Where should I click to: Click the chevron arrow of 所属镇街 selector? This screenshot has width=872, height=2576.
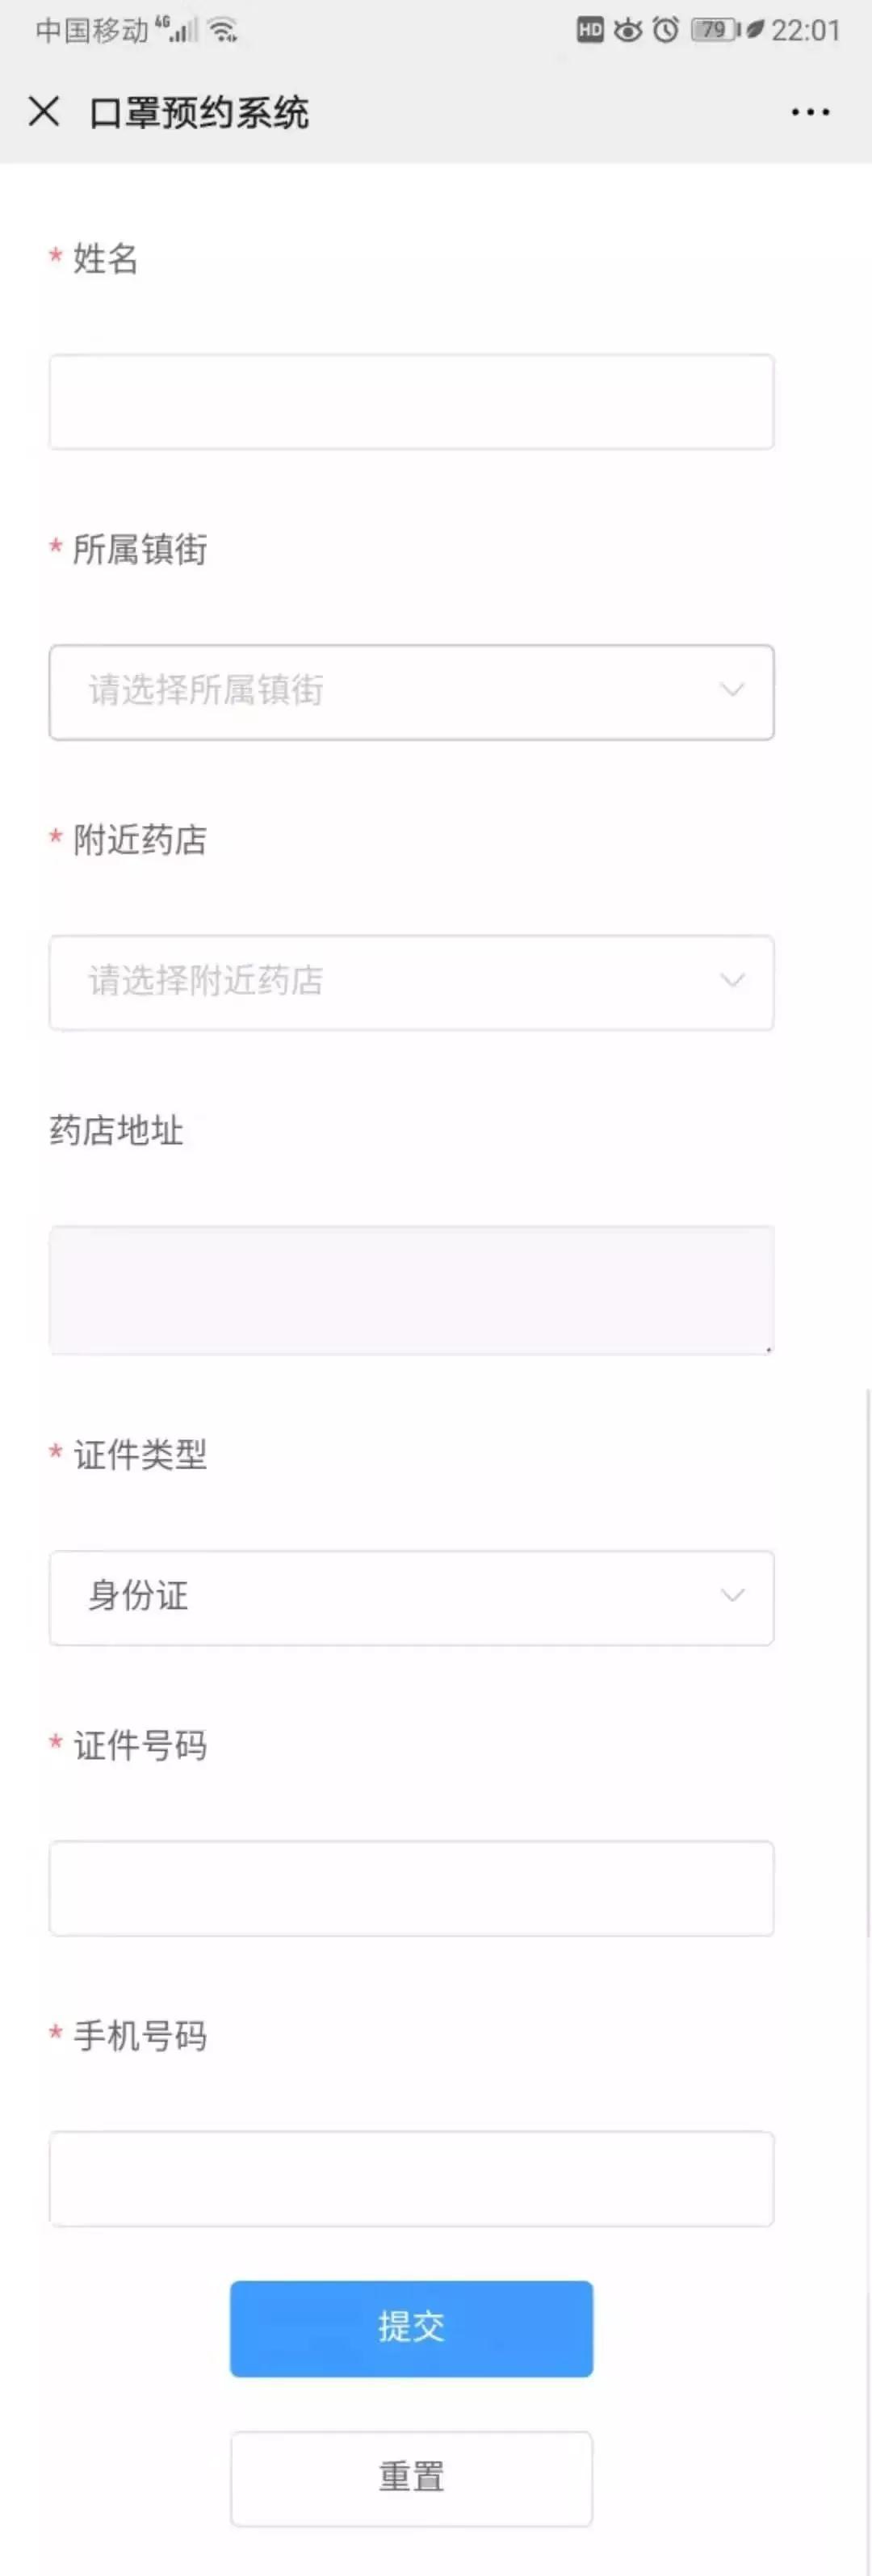[733, 690]
